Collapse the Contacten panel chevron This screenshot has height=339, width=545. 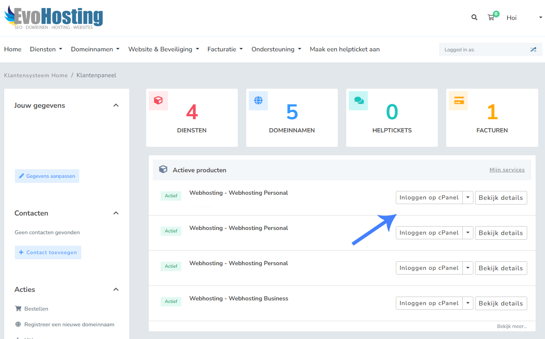coord(116,213)
